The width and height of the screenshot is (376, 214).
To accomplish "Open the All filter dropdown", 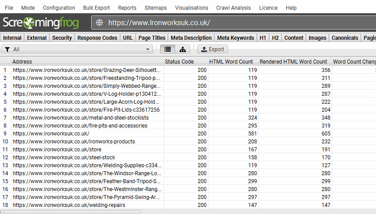I will tap(77, 49).
